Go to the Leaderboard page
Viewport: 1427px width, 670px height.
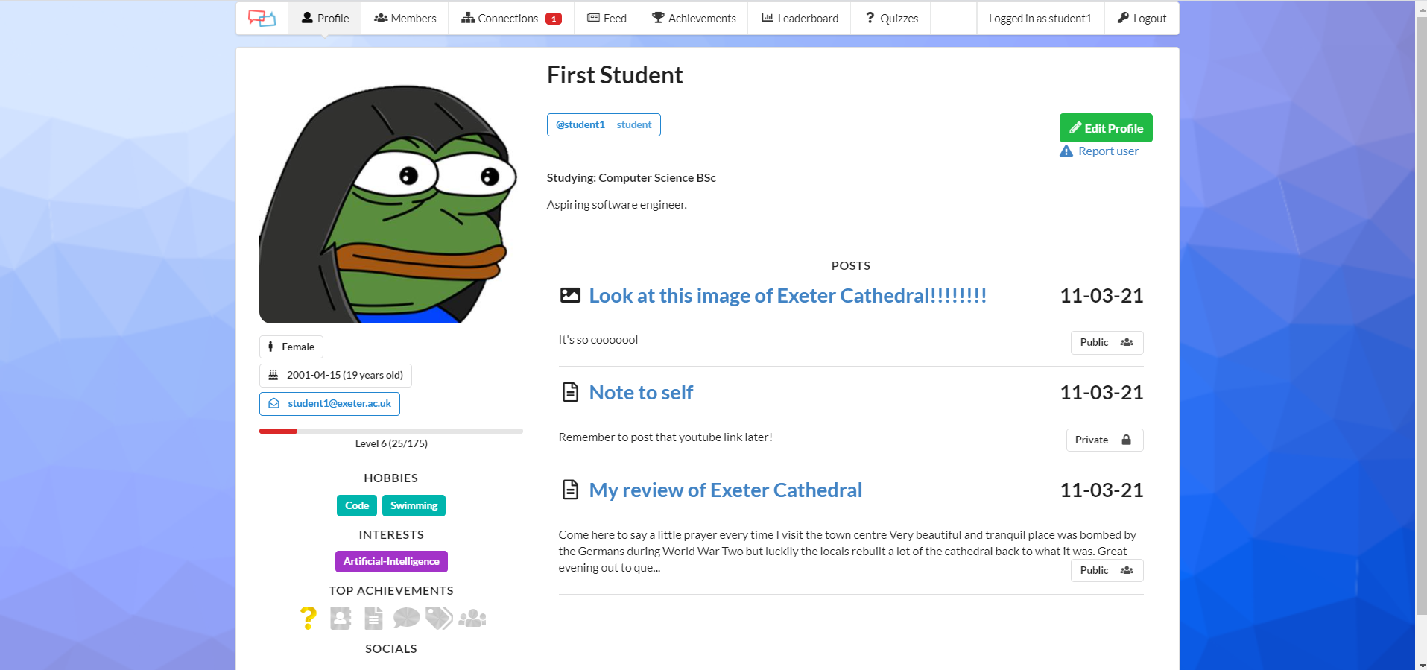tap(800, 18)
